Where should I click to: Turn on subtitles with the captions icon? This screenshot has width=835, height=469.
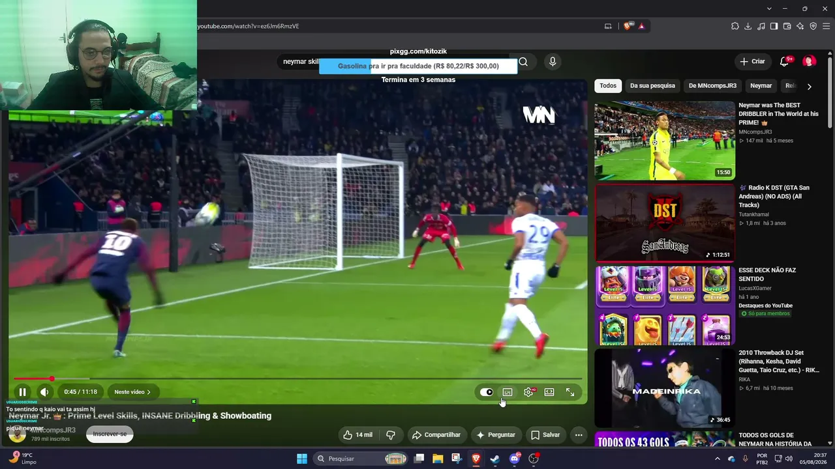[508, 392]
